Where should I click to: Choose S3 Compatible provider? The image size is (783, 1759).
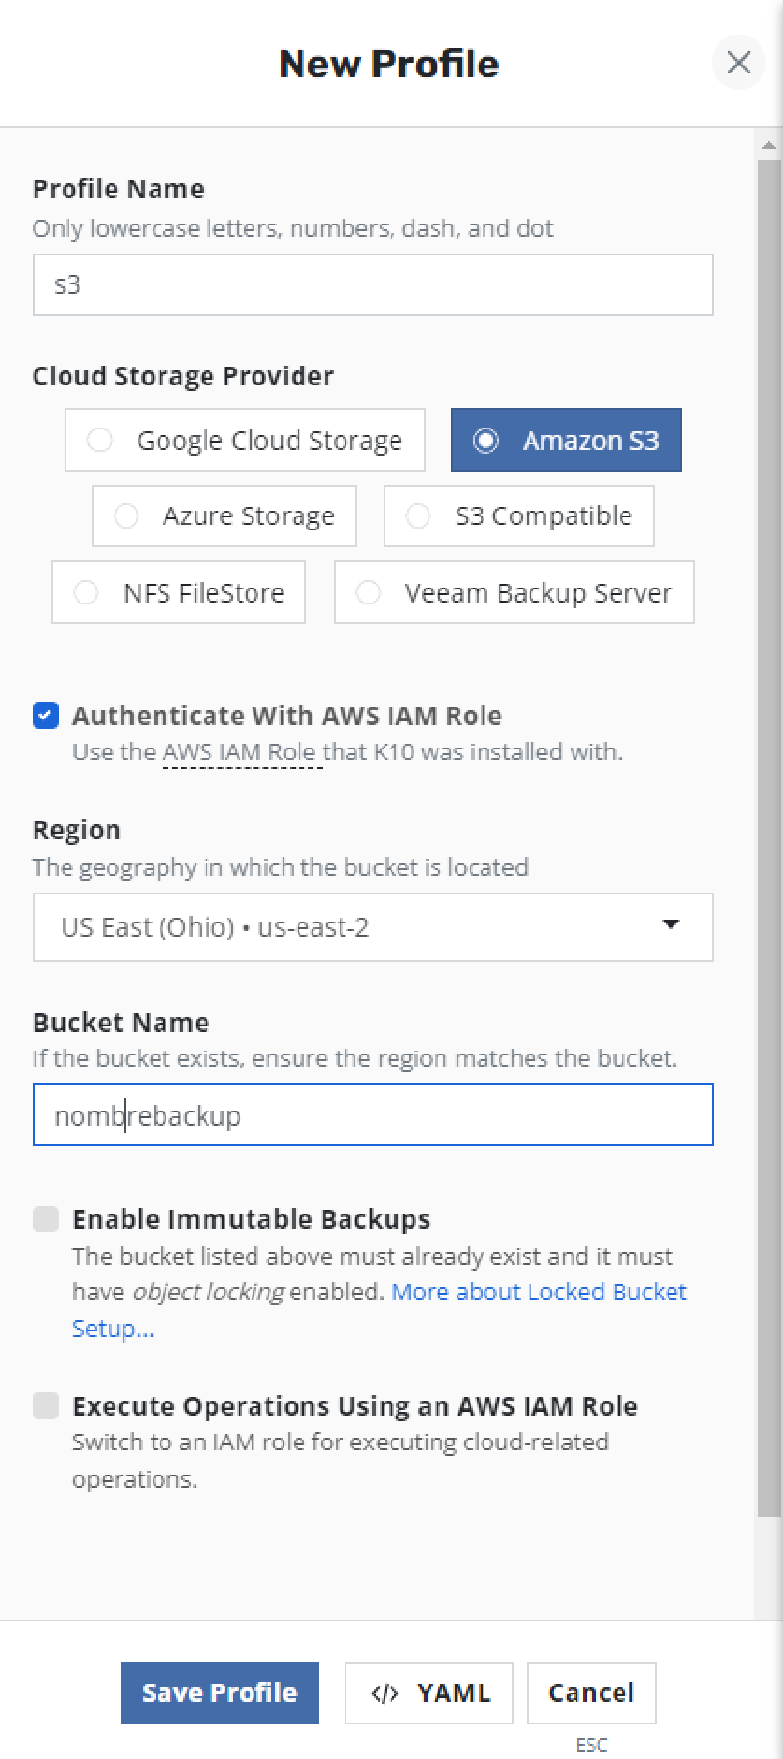[519, 515]
